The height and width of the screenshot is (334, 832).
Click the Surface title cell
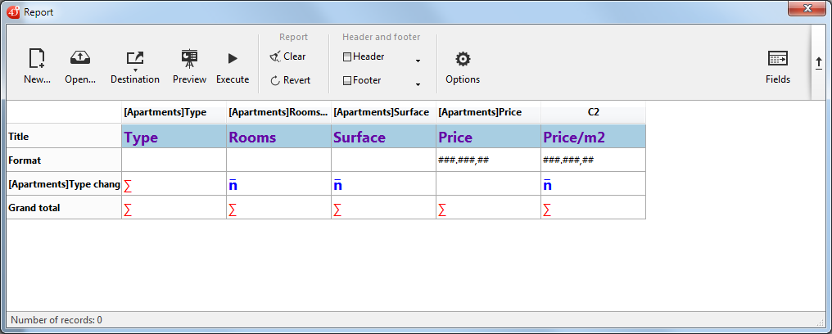click(383, 137)
